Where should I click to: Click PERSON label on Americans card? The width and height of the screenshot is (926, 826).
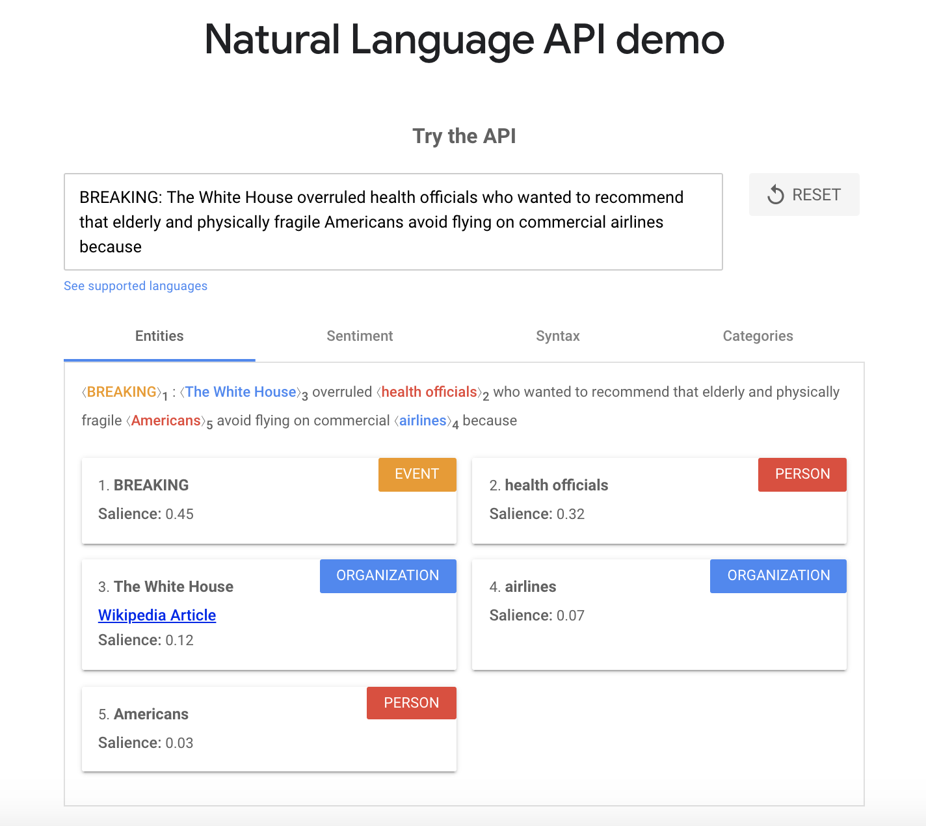[412, 703]
